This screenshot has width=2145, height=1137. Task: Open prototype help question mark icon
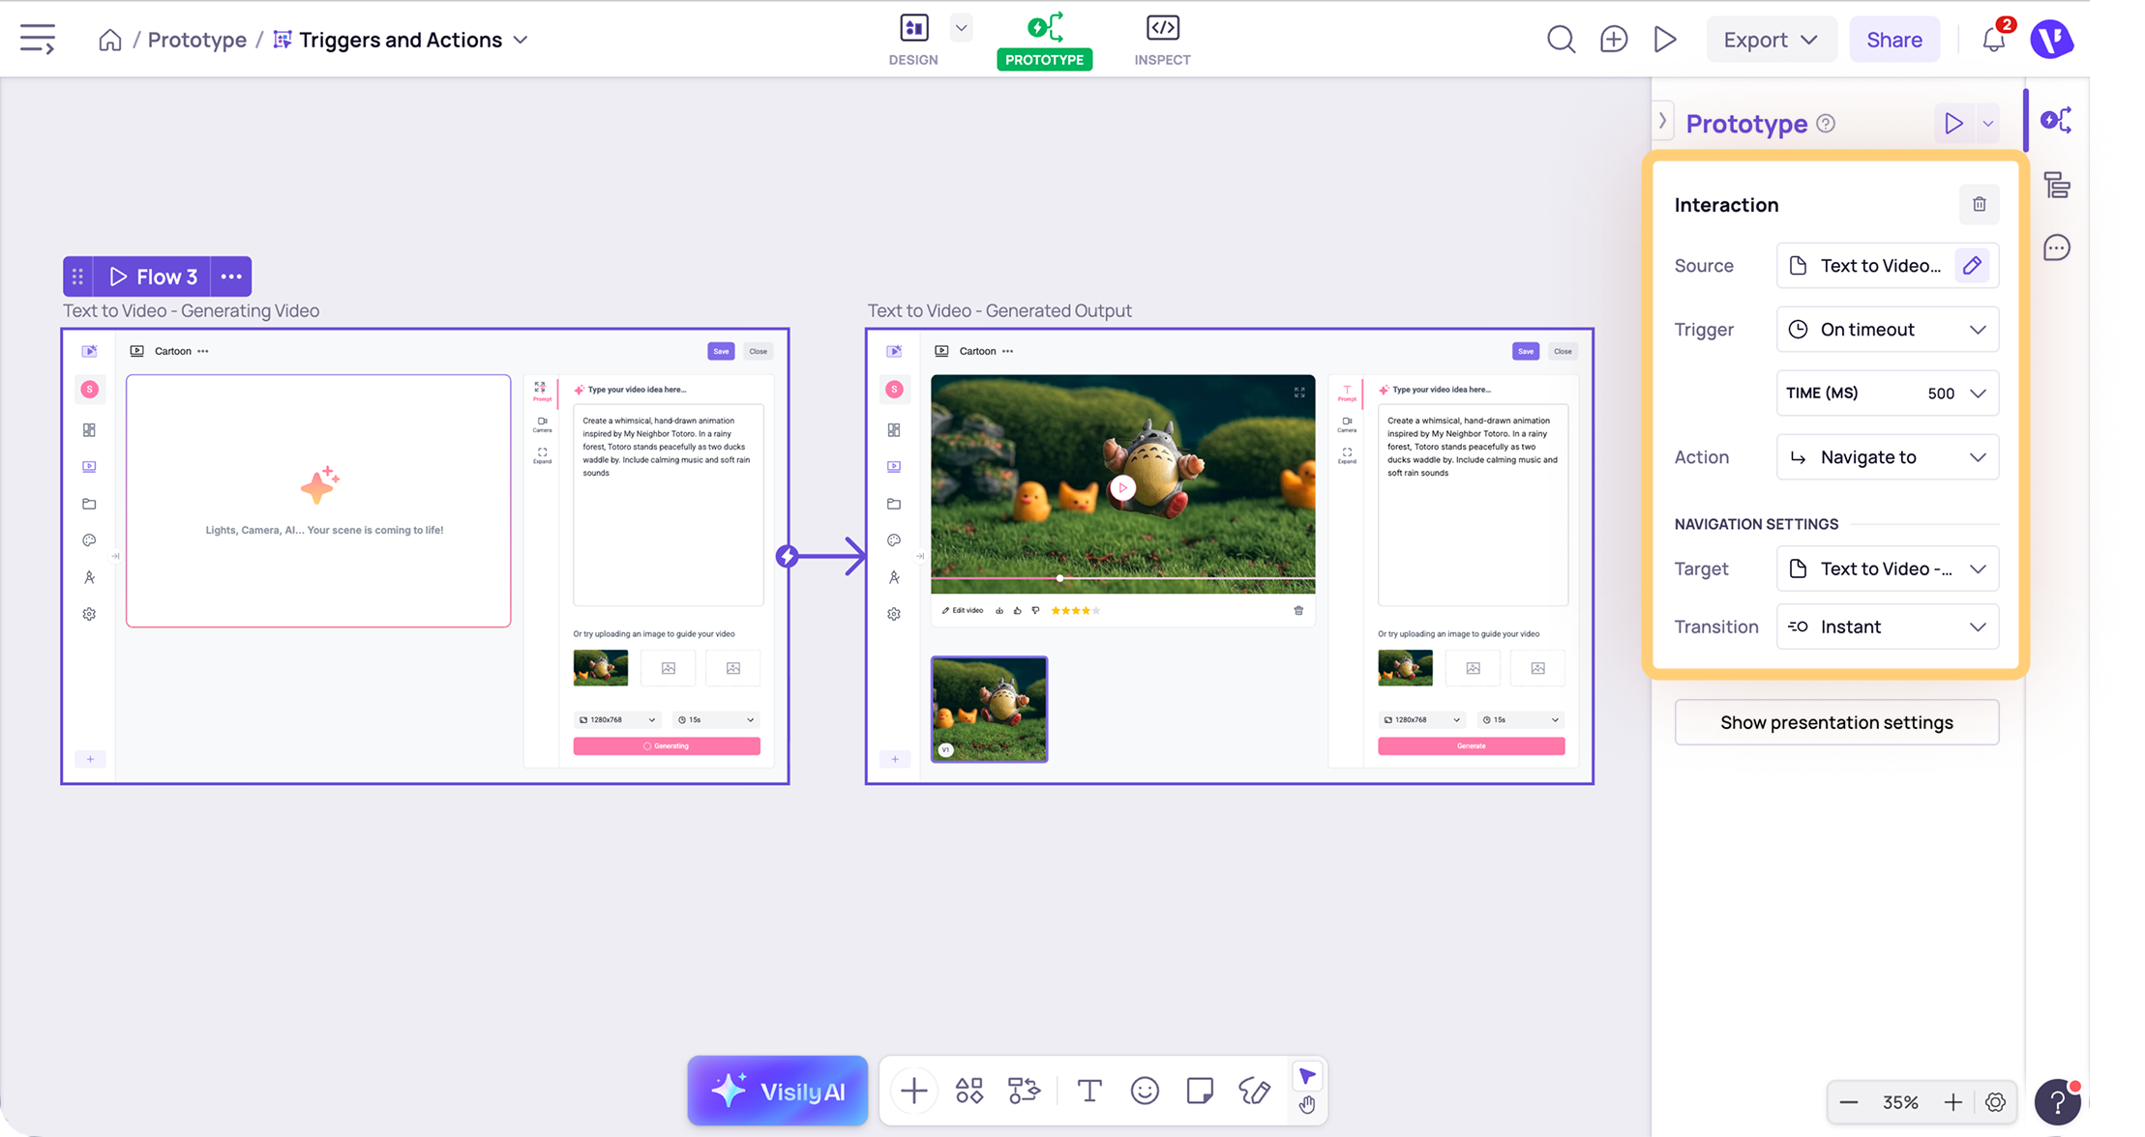1826,124
